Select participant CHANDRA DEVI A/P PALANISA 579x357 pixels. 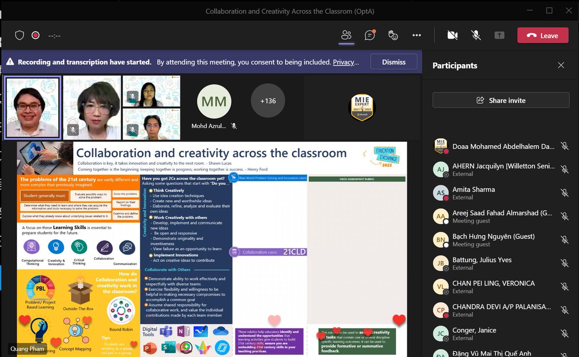click(x=501, y=310)
